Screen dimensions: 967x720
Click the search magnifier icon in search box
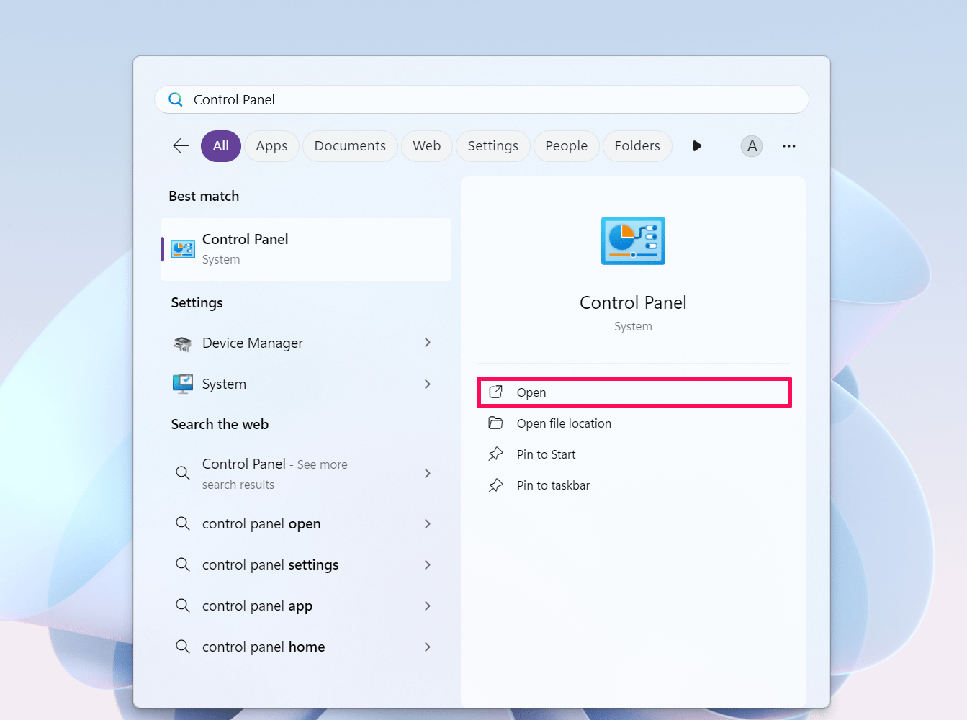[176, 99]
